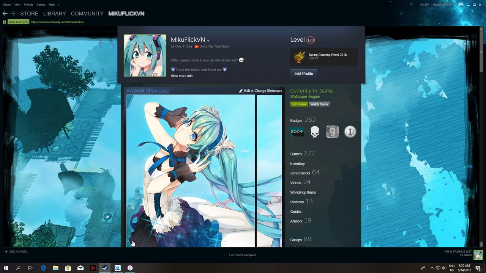
Task: Open the People icon in system tray
Action: [x=423, y=268]
